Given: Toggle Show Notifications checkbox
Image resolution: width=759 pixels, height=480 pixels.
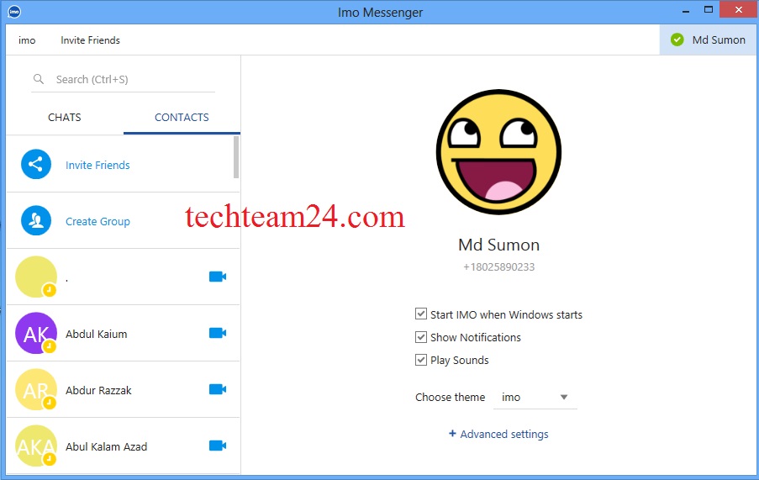Looking at the screenshot, I should 420,337.
